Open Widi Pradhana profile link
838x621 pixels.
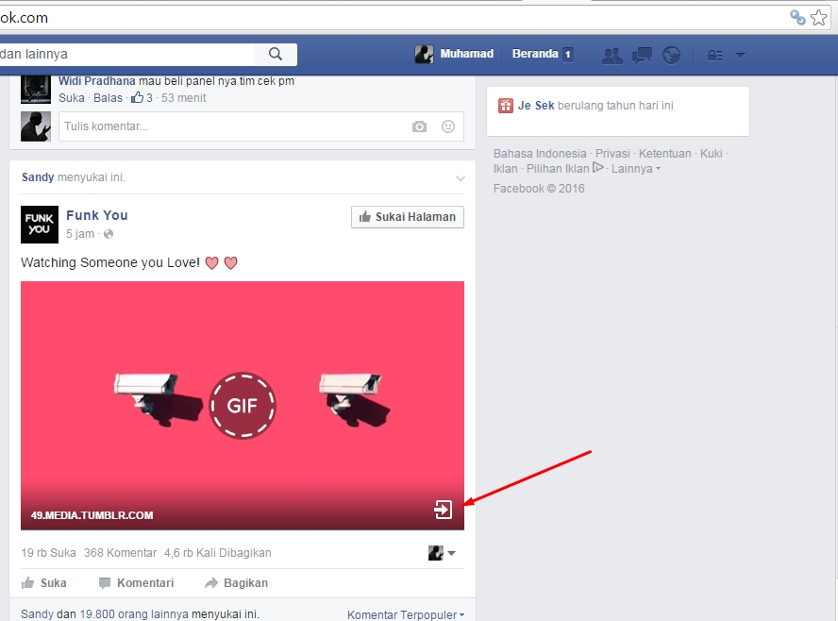[97, 81]
